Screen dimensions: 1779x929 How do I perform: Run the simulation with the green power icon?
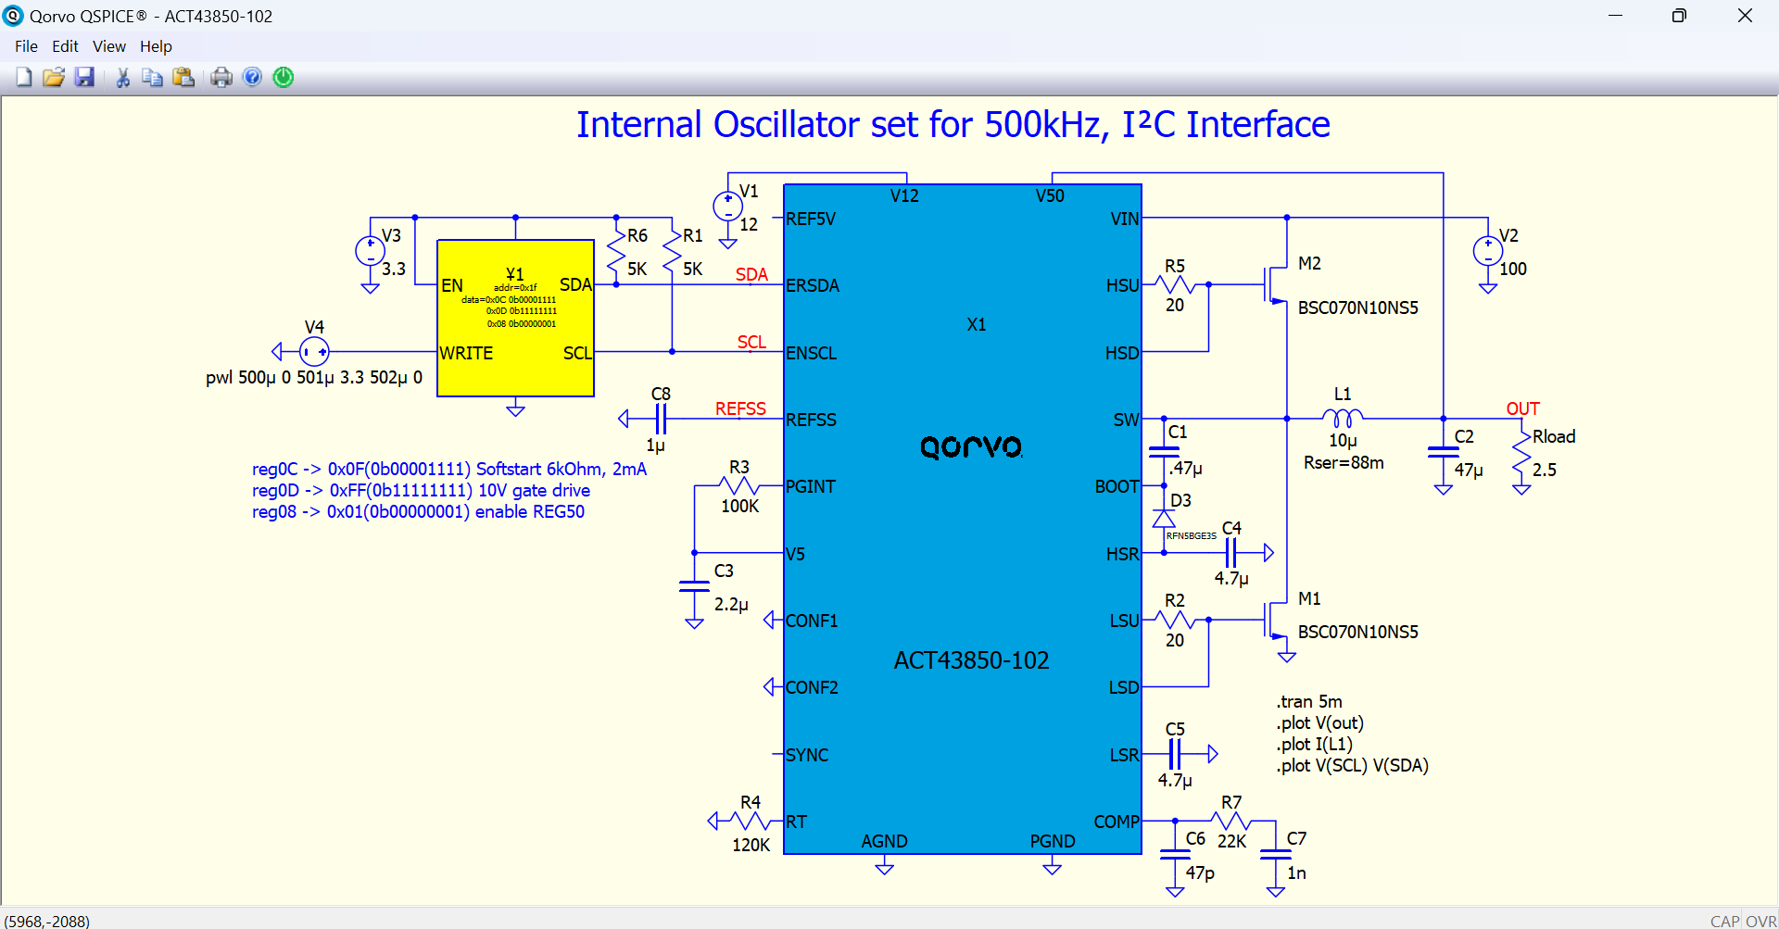[x=284, y=77]
